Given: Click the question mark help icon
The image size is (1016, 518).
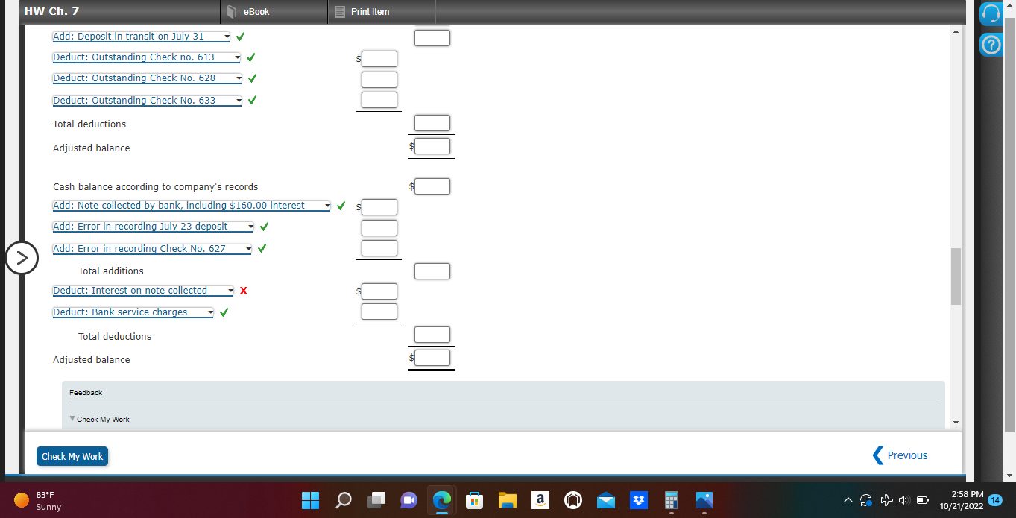Looking at the screenshot, I should pos(991,45).
